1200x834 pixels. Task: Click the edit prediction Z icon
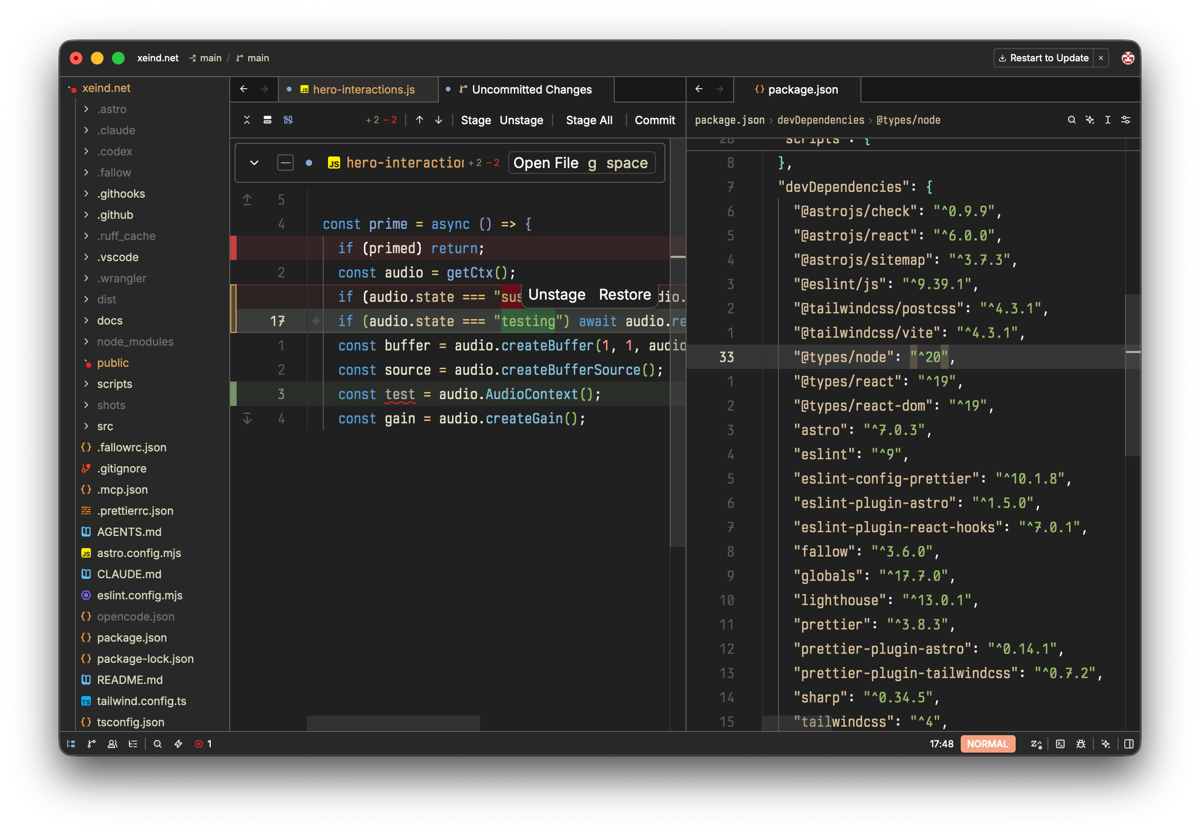(1036, 744)
